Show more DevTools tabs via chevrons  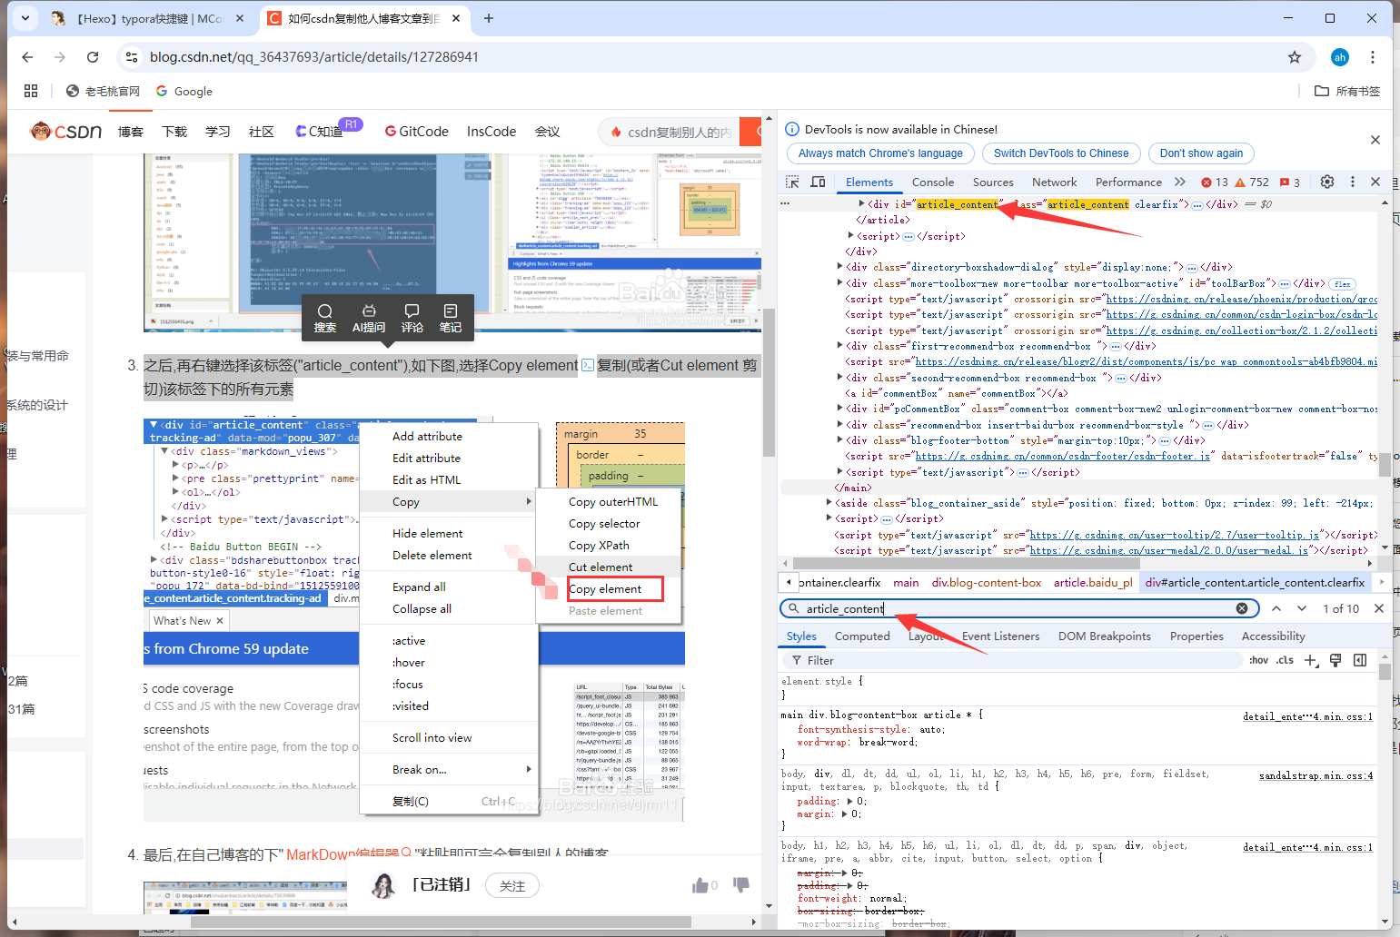click(1180, 182)
